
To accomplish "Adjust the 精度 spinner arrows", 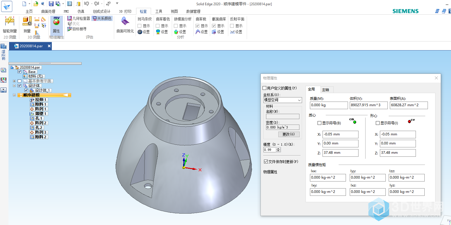I will [x=278, y=150].
